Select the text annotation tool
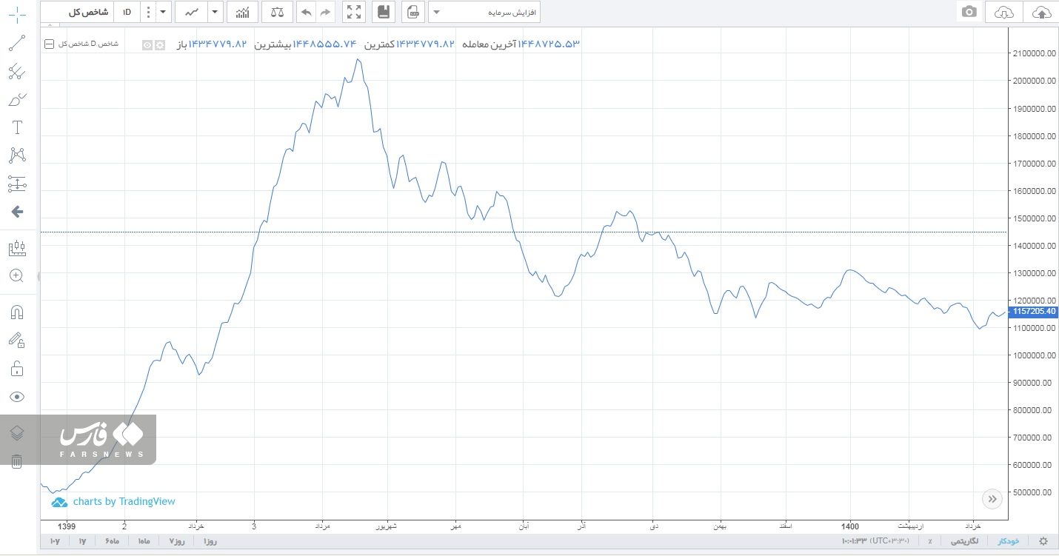The width and height of the screenshot is (1059, 556). 17,127
